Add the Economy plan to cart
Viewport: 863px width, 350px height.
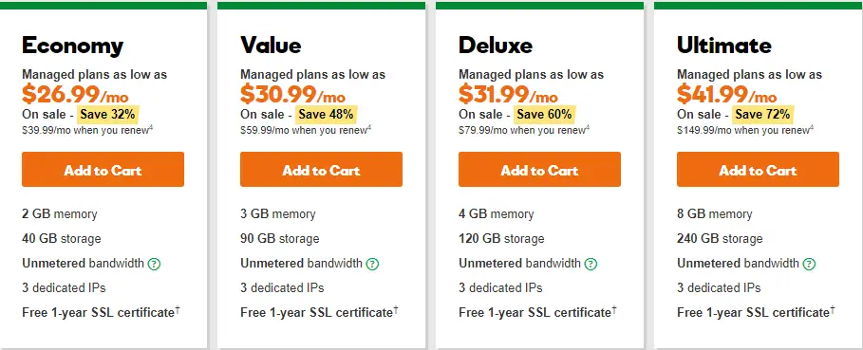click(x=103, y=169)
